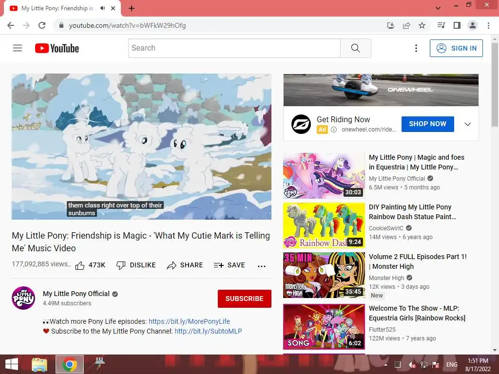This screenshot has height=374, width=499.
Task: Click CookieSwirlC channel name
Action: [x=386, y=228]
